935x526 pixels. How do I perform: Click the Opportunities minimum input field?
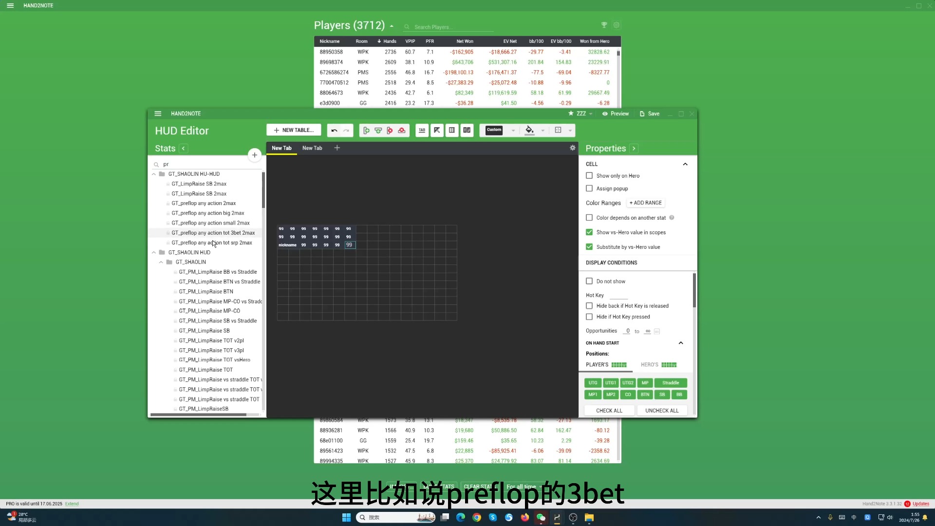tap(627, 330)
